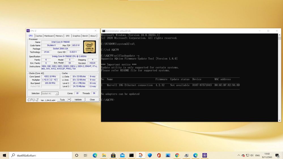Open the Socket #1 selection dropdown

tap(50, 93)
